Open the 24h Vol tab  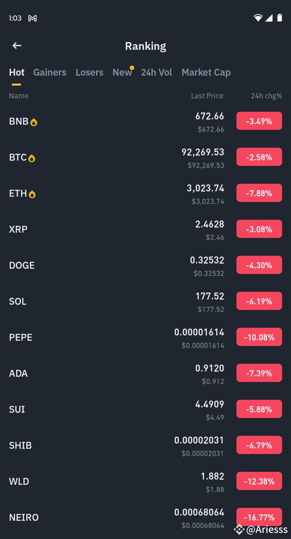pos(156,72)
